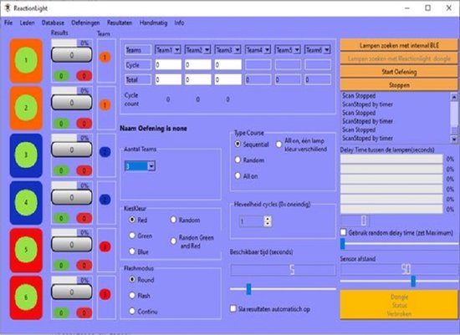Click lamp 4 red miss counter
Screen dimensions: 460x335
[x=84, y=218]
